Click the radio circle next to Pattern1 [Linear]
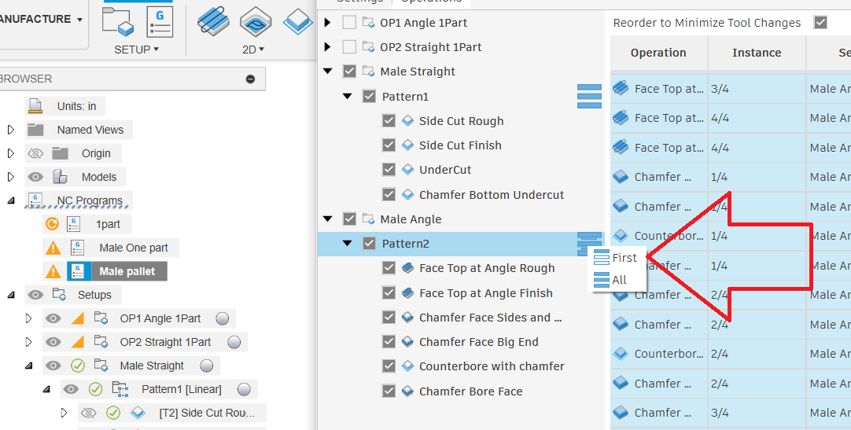The image size is (851, 430). pos(244,389)
